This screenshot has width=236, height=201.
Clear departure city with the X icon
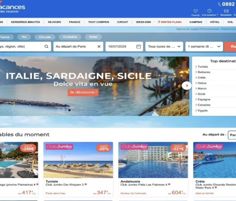coord(99,46)
